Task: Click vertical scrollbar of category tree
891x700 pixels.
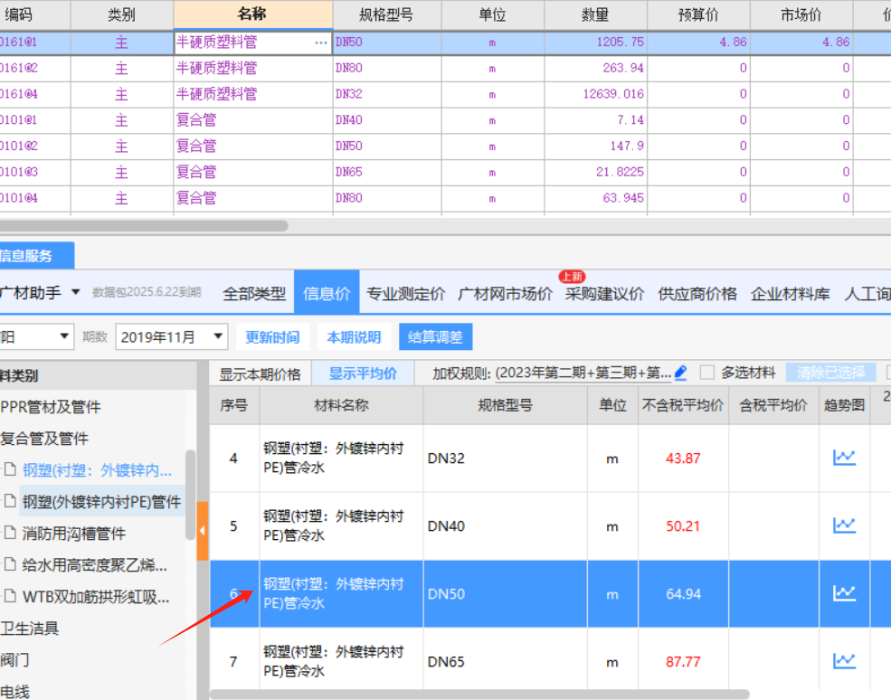Action: pyautogui.click(x=190, y=495)
